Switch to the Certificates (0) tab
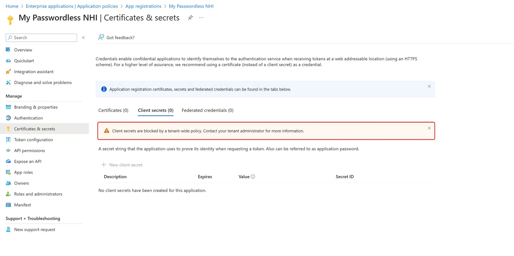The image size is (514, 256). [113, 110]
